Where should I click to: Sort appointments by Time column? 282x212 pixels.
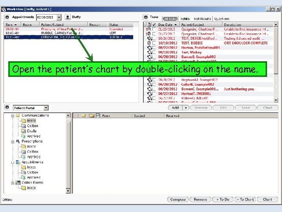[x=13, y=24]
